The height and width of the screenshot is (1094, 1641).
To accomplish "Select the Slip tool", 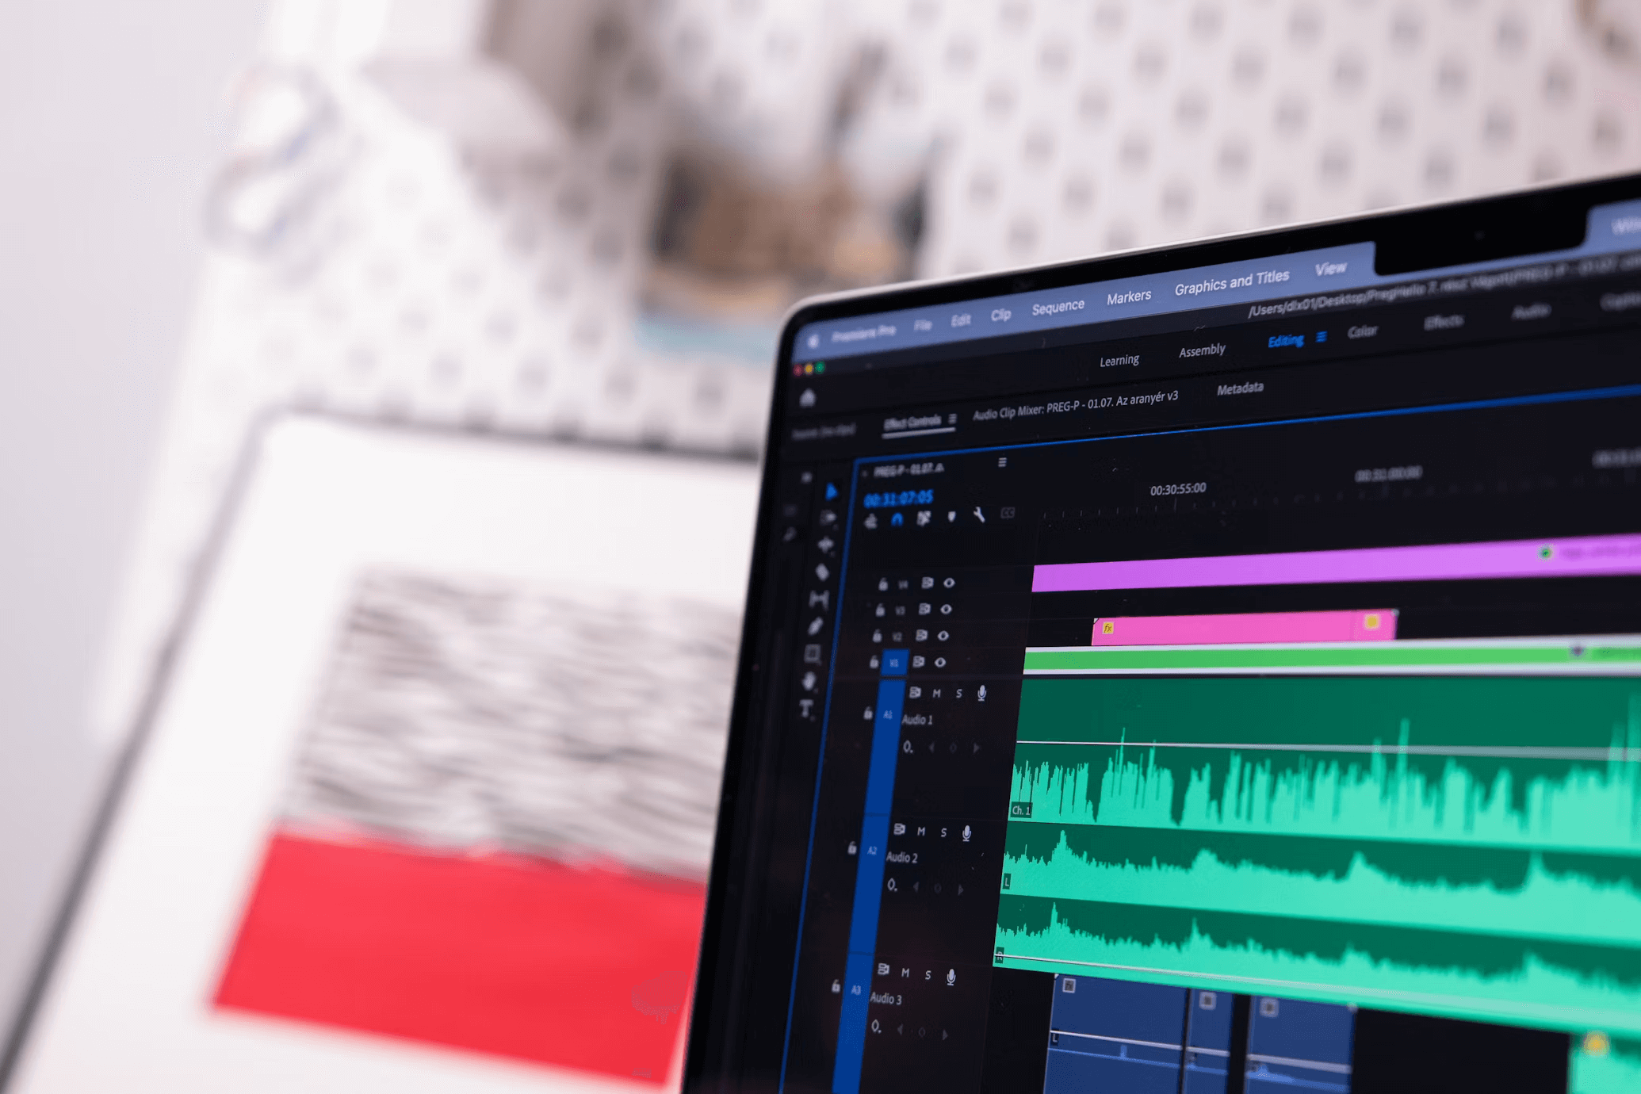I will (819, 599).
